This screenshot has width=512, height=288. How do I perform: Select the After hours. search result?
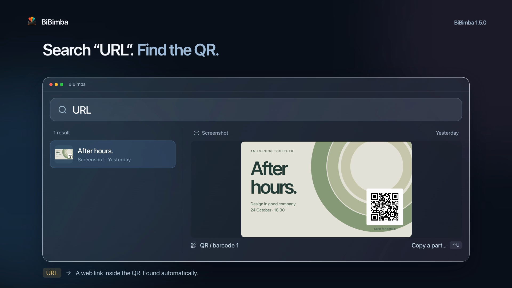click(113, 154)
